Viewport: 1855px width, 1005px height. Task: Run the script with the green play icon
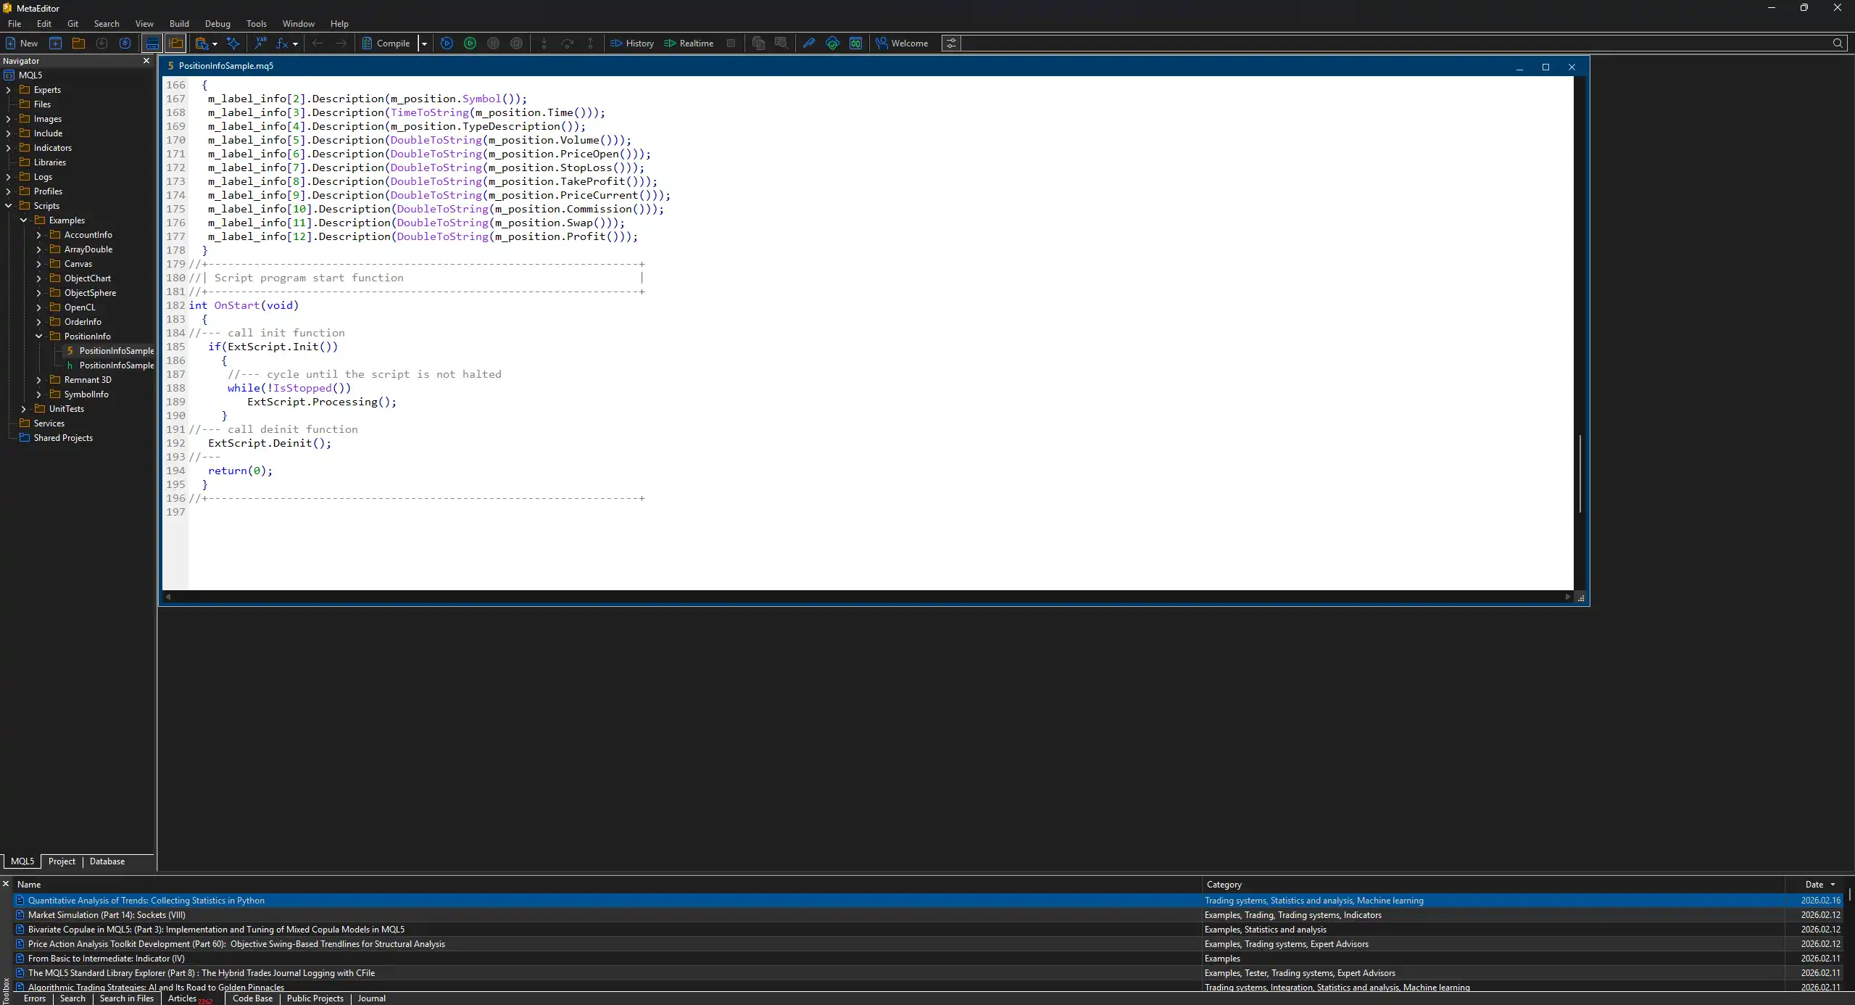[470, 43]
